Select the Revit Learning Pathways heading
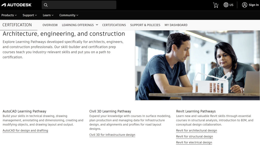The height and width of the screenshot is (145, 260). pos(196,111)
